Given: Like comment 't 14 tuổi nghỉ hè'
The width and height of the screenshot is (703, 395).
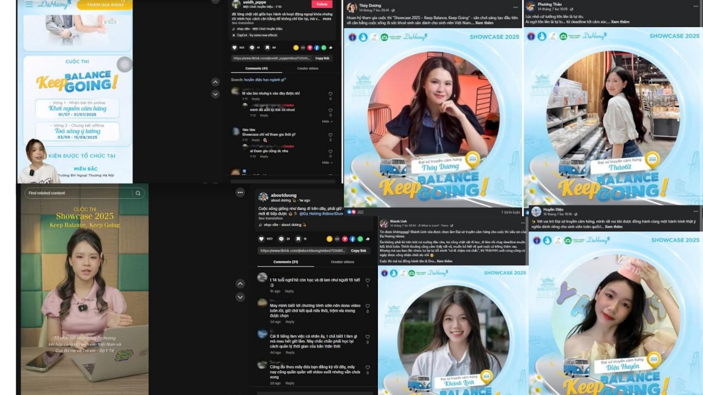Looking at the screenshot, I should (x=368, y=281).
